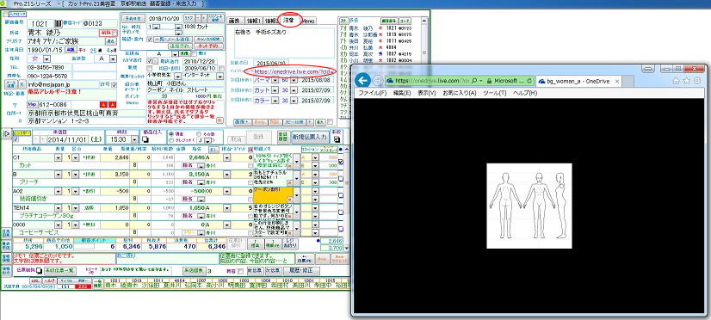Screen dimensions: 711x320
Task: Click the minus button left of visit date
Action: [36, 139]
